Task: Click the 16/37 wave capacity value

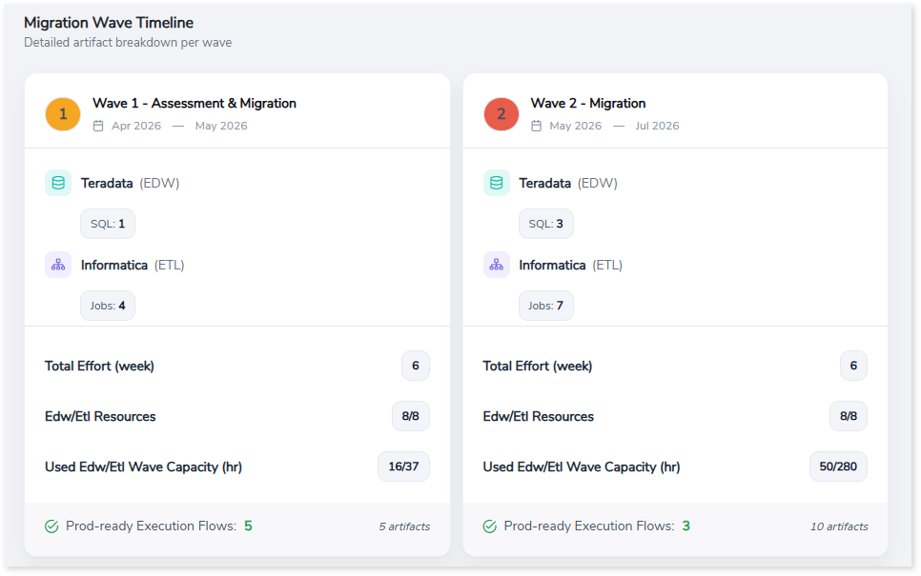Action: tap(403, 467)
